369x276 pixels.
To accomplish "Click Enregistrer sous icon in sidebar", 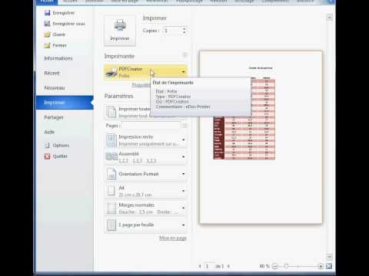I will click(x=47, y=24).
